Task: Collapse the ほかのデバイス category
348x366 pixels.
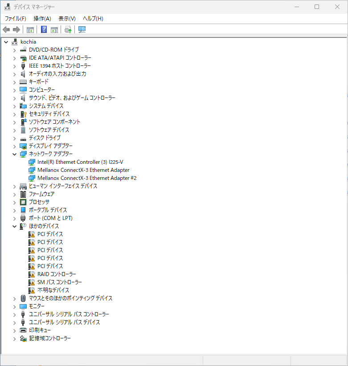Action: (14, 226)
